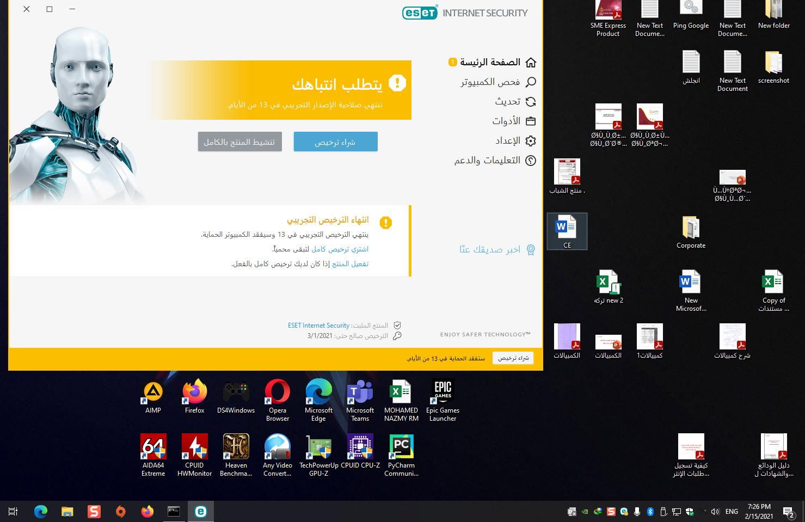Image resolution: width=805 pixels, height=522 pixels.
Task: Click the buy full license link
Action: tap(340, 249)
